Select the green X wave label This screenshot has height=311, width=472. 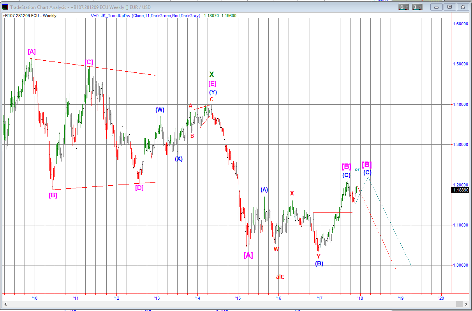[x=211, y=74]
